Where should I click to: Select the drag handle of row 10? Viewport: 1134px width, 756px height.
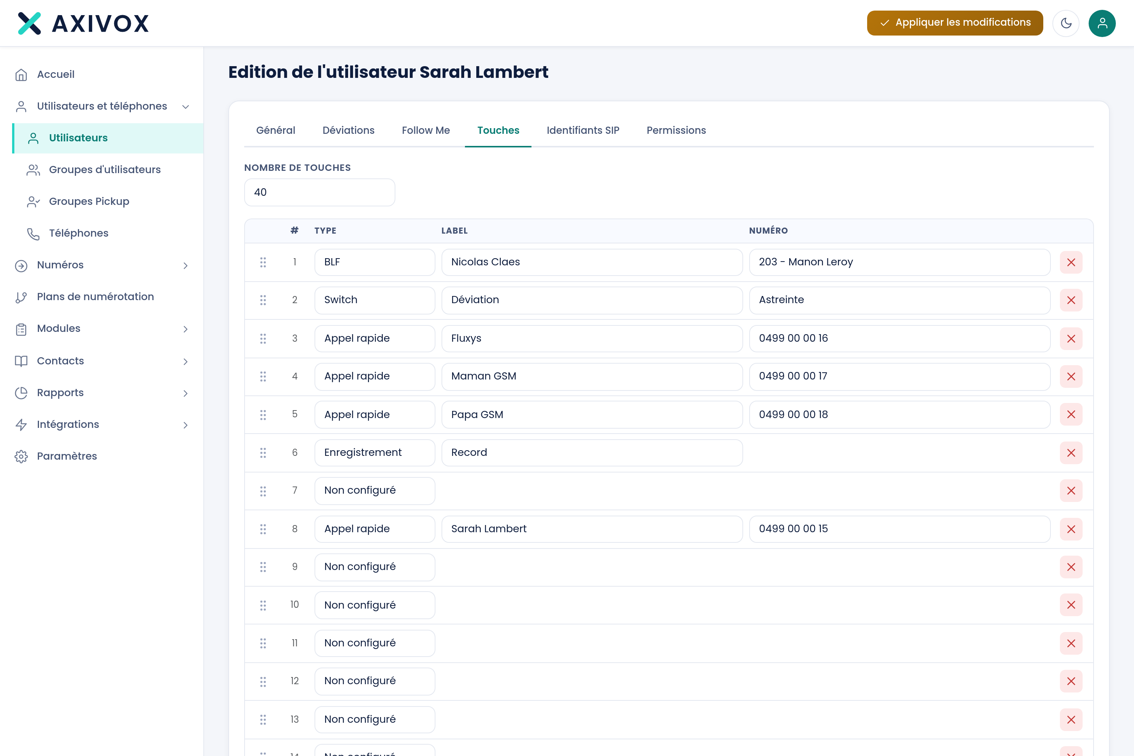tap(263, 605)
